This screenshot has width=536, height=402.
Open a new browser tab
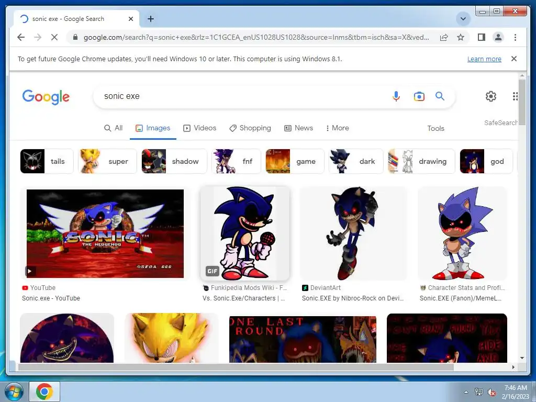pos(151,19)
